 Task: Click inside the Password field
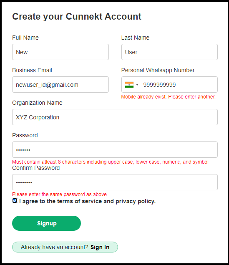pyautogui.click(x=115, y=150)
